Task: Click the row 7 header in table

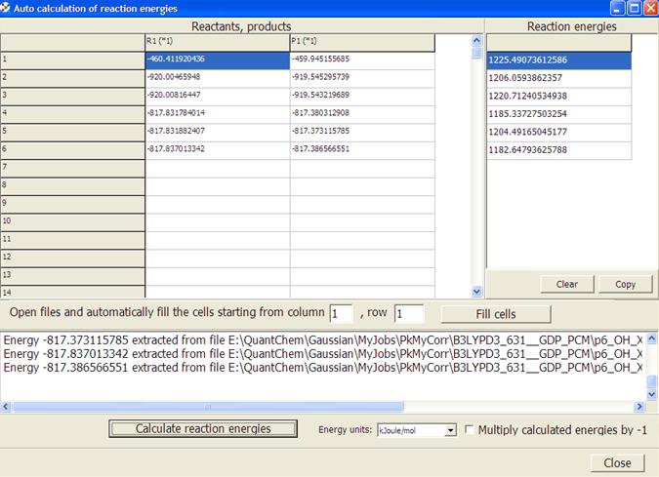Action: [x=72, y=166]
